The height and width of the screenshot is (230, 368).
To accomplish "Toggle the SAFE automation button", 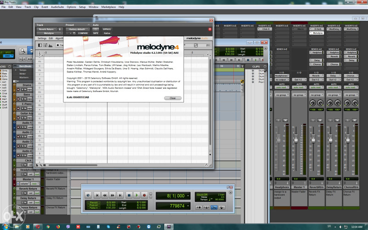I will click(96, 33).
